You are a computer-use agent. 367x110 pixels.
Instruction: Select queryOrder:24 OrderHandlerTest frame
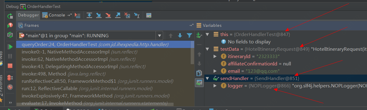click(x=103, y=44)
